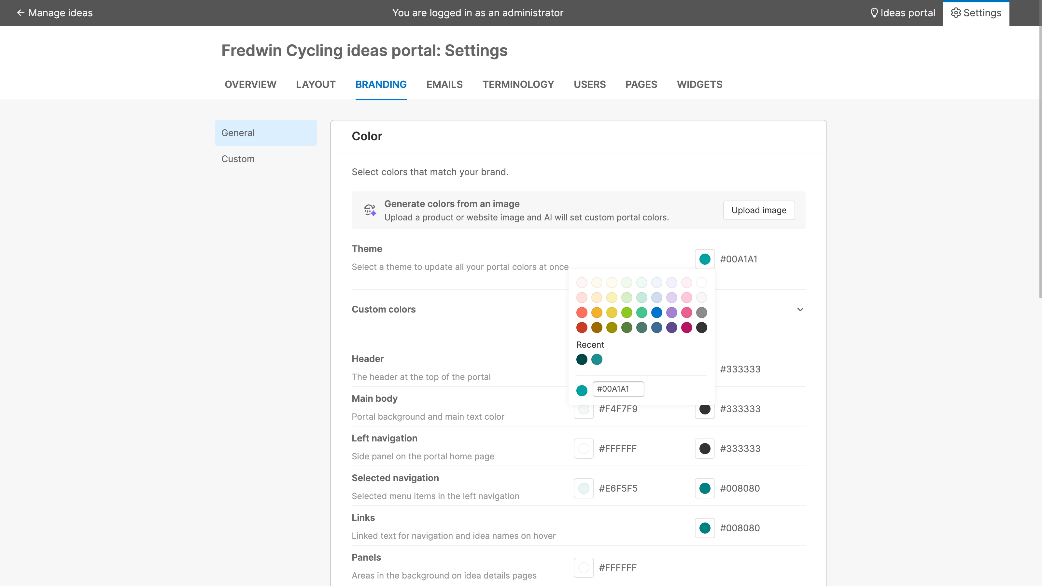The width and height of the screenshot is (1042, 586).
Task: Click the Settings gear icon
Action: (x=956, y=13)
